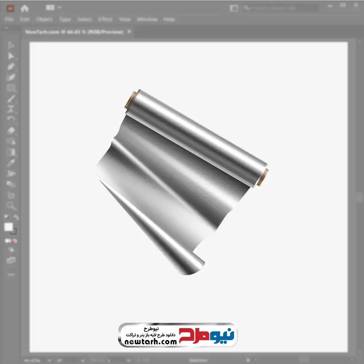Image resolution: width=364 pixels, height=364 pixels.
Task: Swap fill and stroke colors
Action: pos(16,217)
